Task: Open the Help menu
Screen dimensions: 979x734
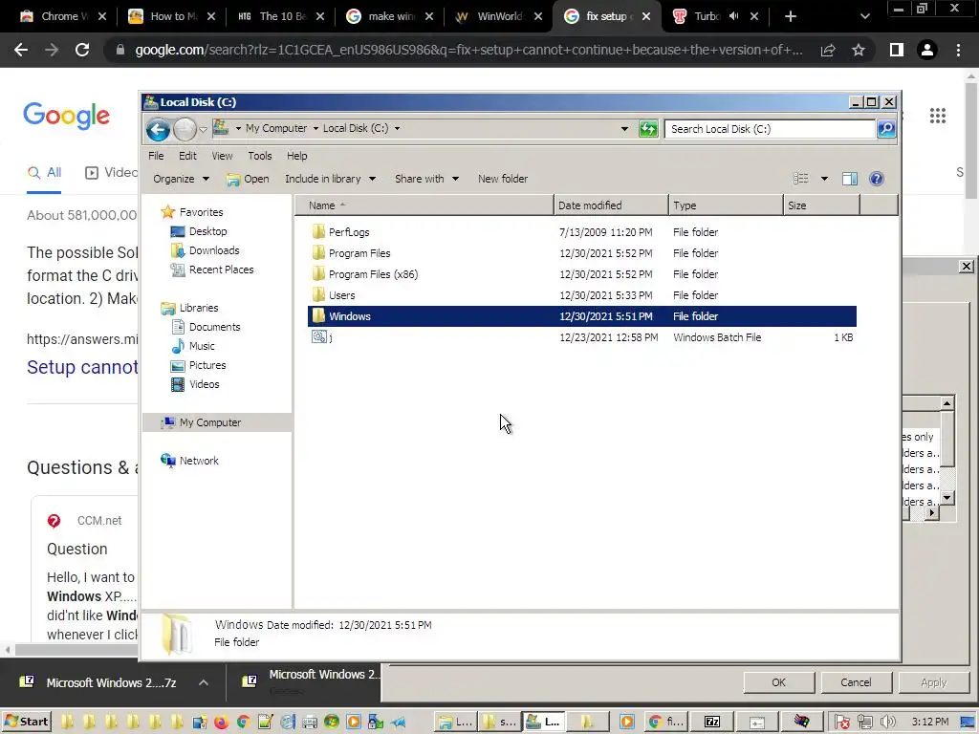Action: 296,156
